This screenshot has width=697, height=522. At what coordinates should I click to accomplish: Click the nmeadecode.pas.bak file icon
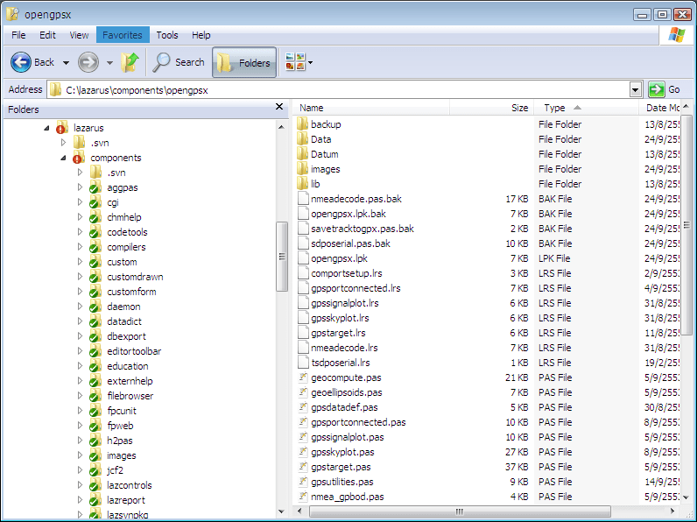coord(303,199)
